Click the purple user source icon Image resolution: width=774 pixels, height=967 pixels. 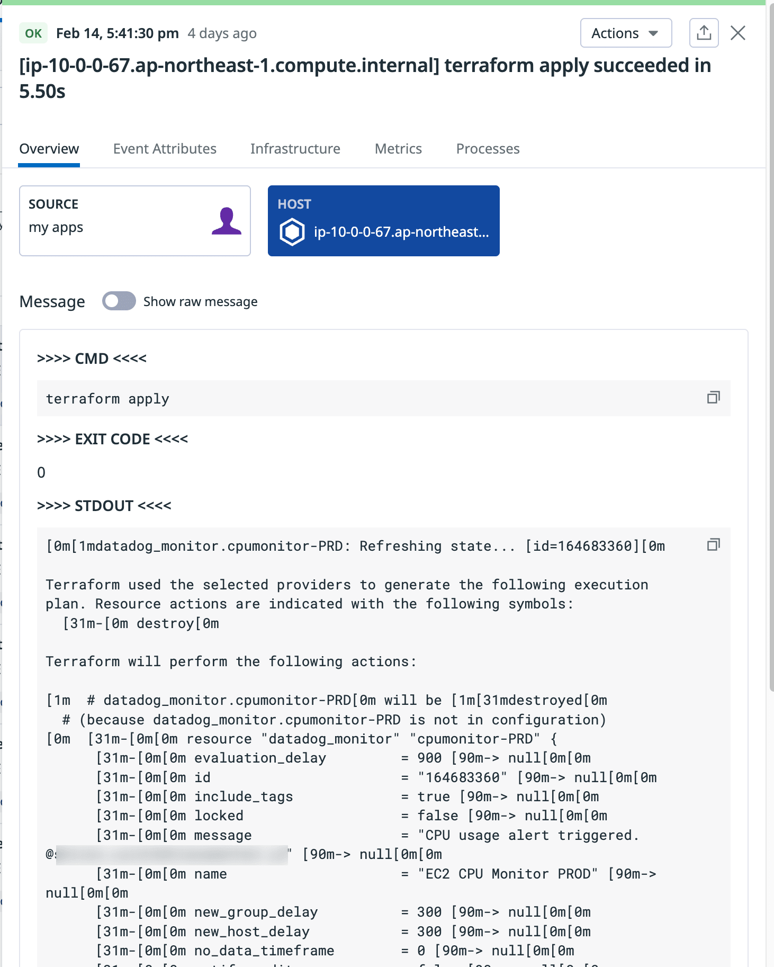click(227, 221)
